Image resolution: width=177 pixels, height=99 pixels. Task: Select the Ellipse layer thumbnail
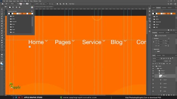[x=160, y=76]
